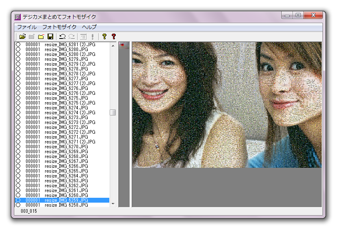Redo with the grayed right curved arrow
338x231 pixels.
click(71, 36)
